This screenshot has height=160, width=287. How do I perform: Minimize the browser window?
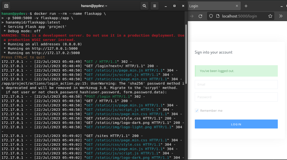(281, 6)
